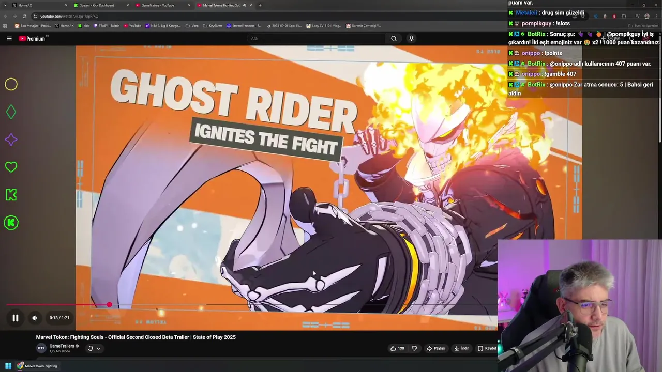Open Home / X bookmark
This screenshot has width=662, height=372.
point(65,25)
